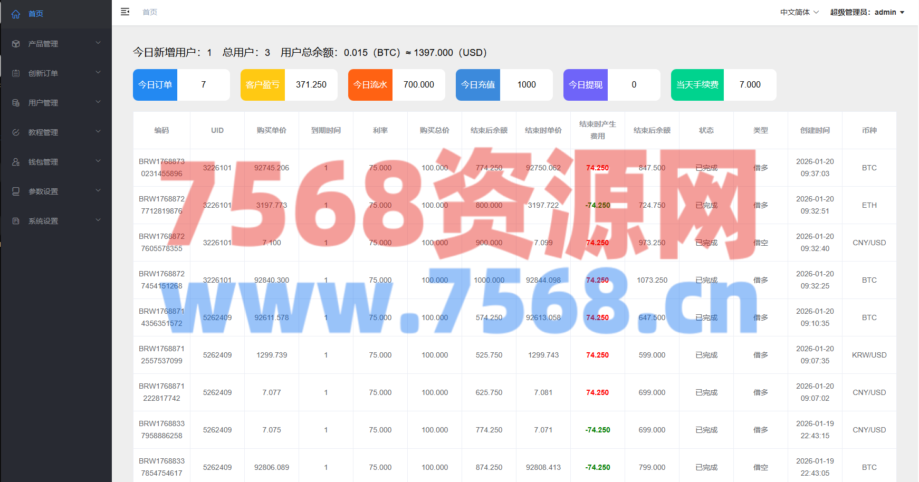
Task: Collapse the sidebar with the hamburger icon
Action: (x=125, y=12)
